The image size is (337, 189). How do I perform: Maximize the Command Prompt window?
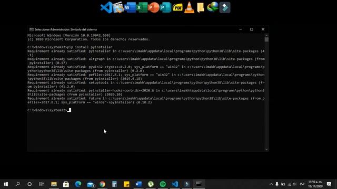252,29
